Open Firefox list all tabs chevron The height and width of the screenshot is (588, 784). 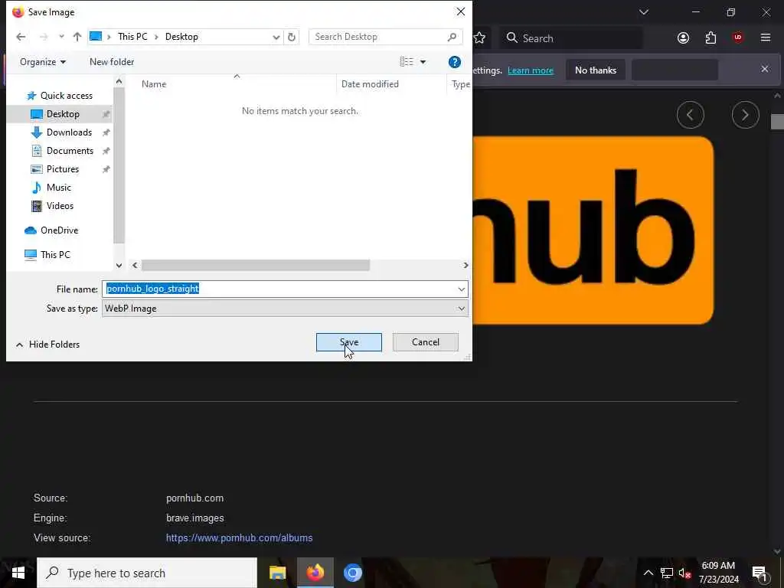(x=643, y=12)
